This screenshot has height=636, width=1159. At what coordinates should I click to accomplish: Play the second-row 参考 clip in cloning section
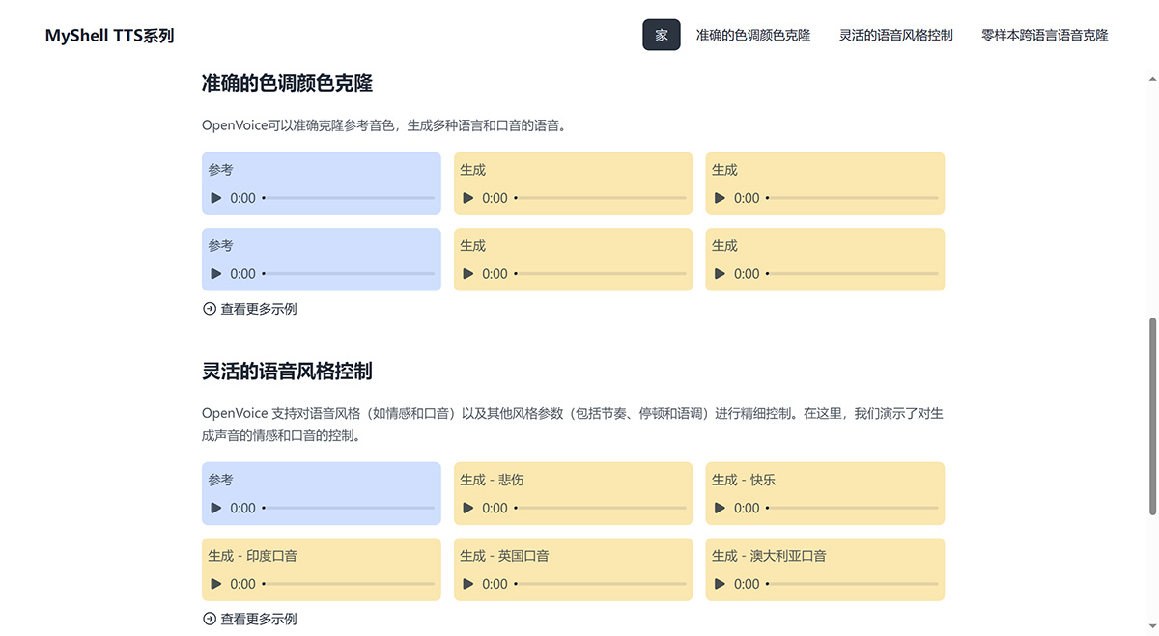(216, 274)
